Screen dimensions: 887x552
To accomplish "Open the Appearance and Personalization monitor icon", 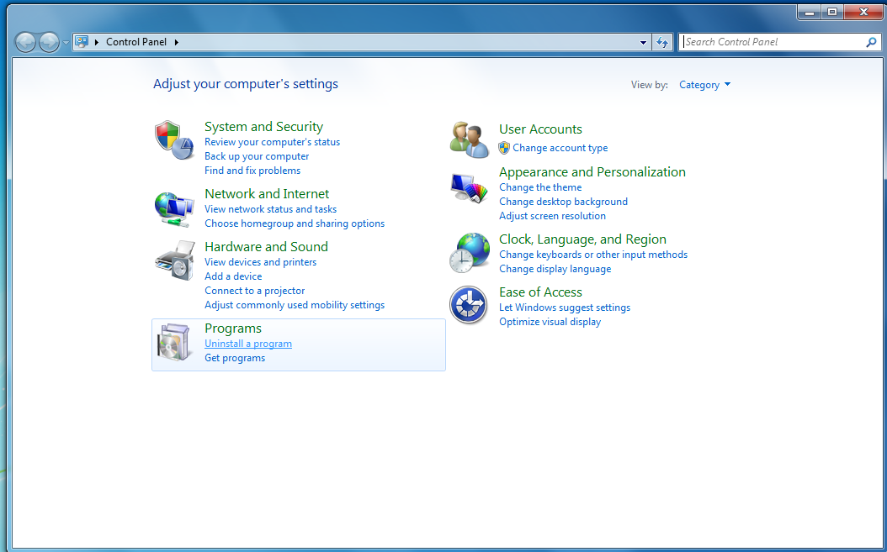I will coord(470,188).
